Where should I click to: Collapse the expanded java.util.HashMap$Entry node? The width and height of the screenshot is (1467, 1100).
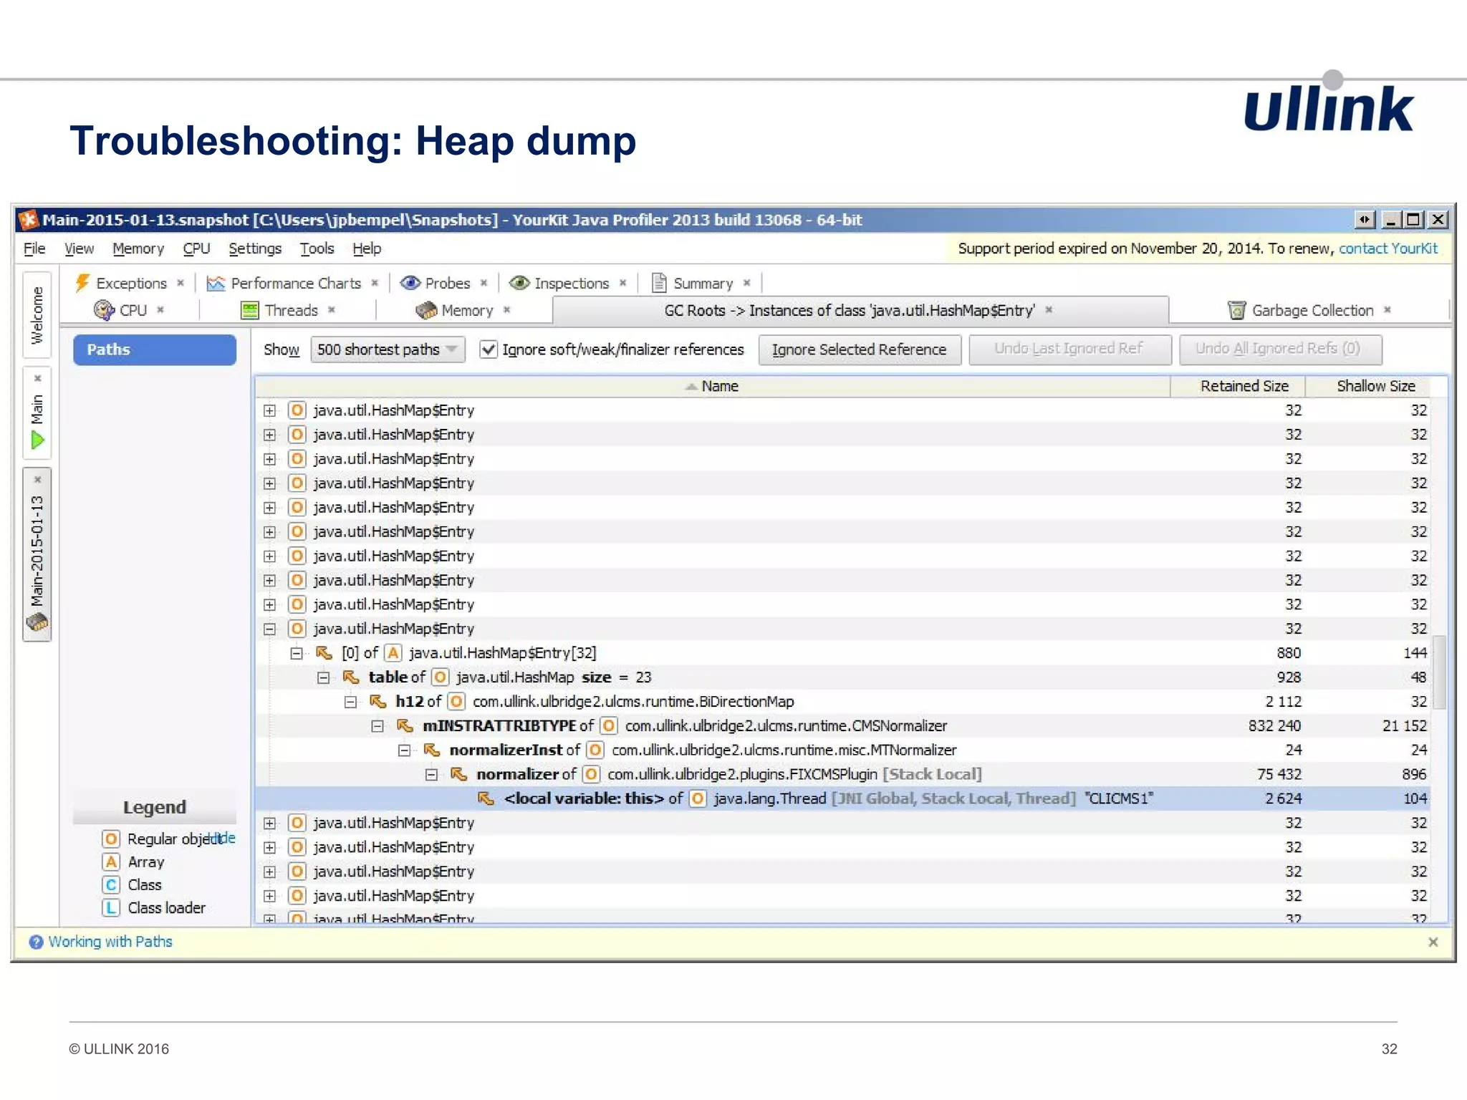269,629
